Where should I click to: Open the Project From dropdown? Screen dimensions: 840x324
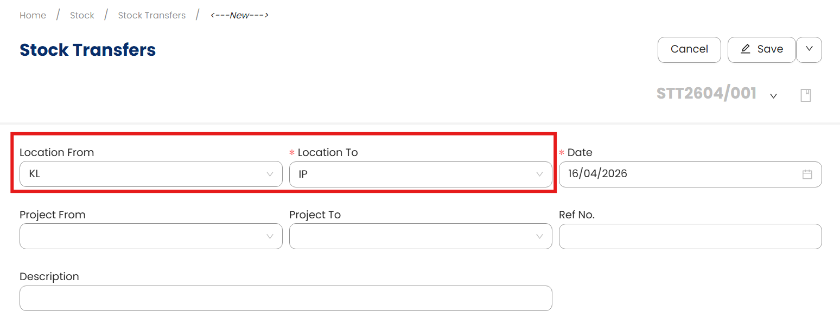(151, 236)
